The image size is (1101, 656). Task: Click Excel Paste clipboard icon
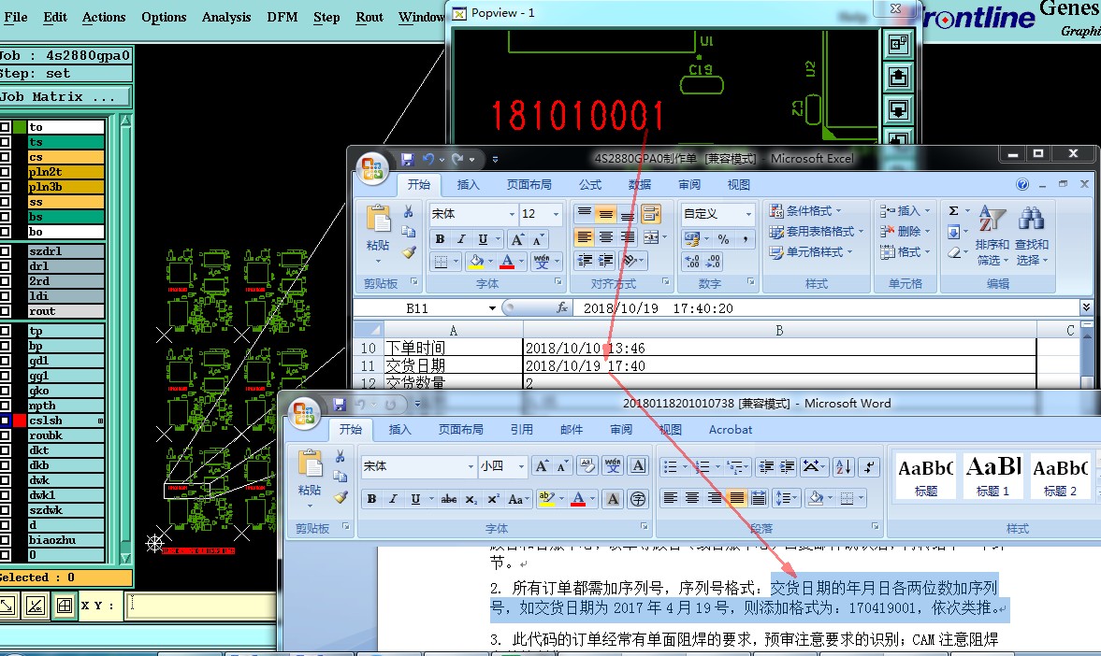[x=379, y=219]
